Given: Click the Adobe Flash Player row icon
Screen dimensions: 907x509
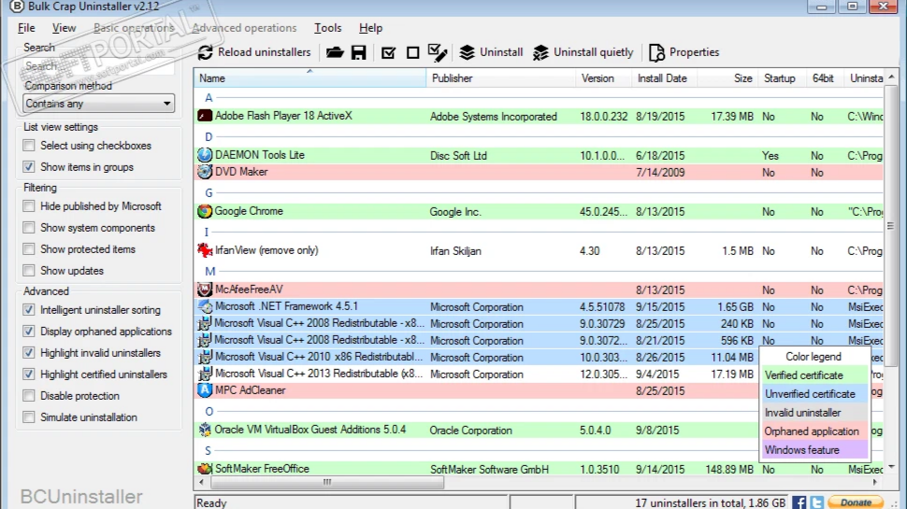Looking at the screenshot, I should pos(204,116).
